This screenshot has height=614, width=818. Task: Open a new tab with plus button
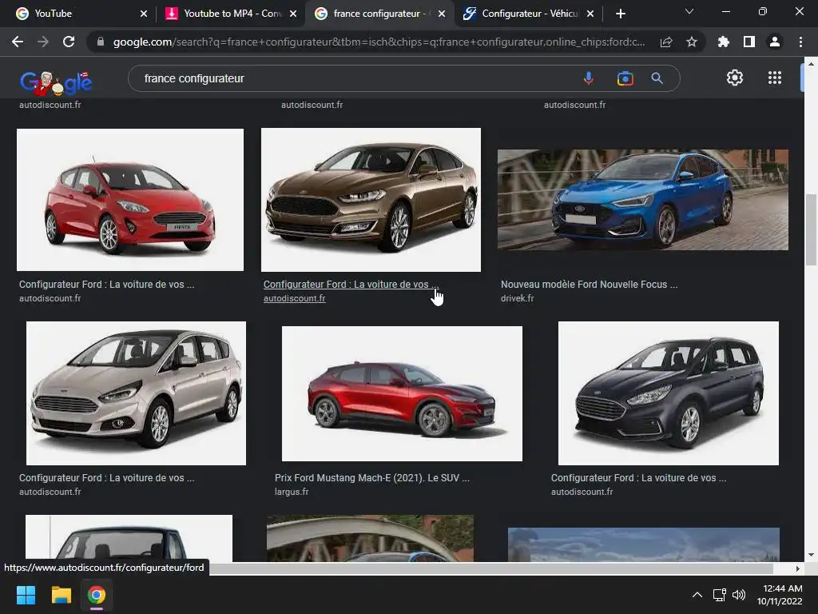click(620, 14)
